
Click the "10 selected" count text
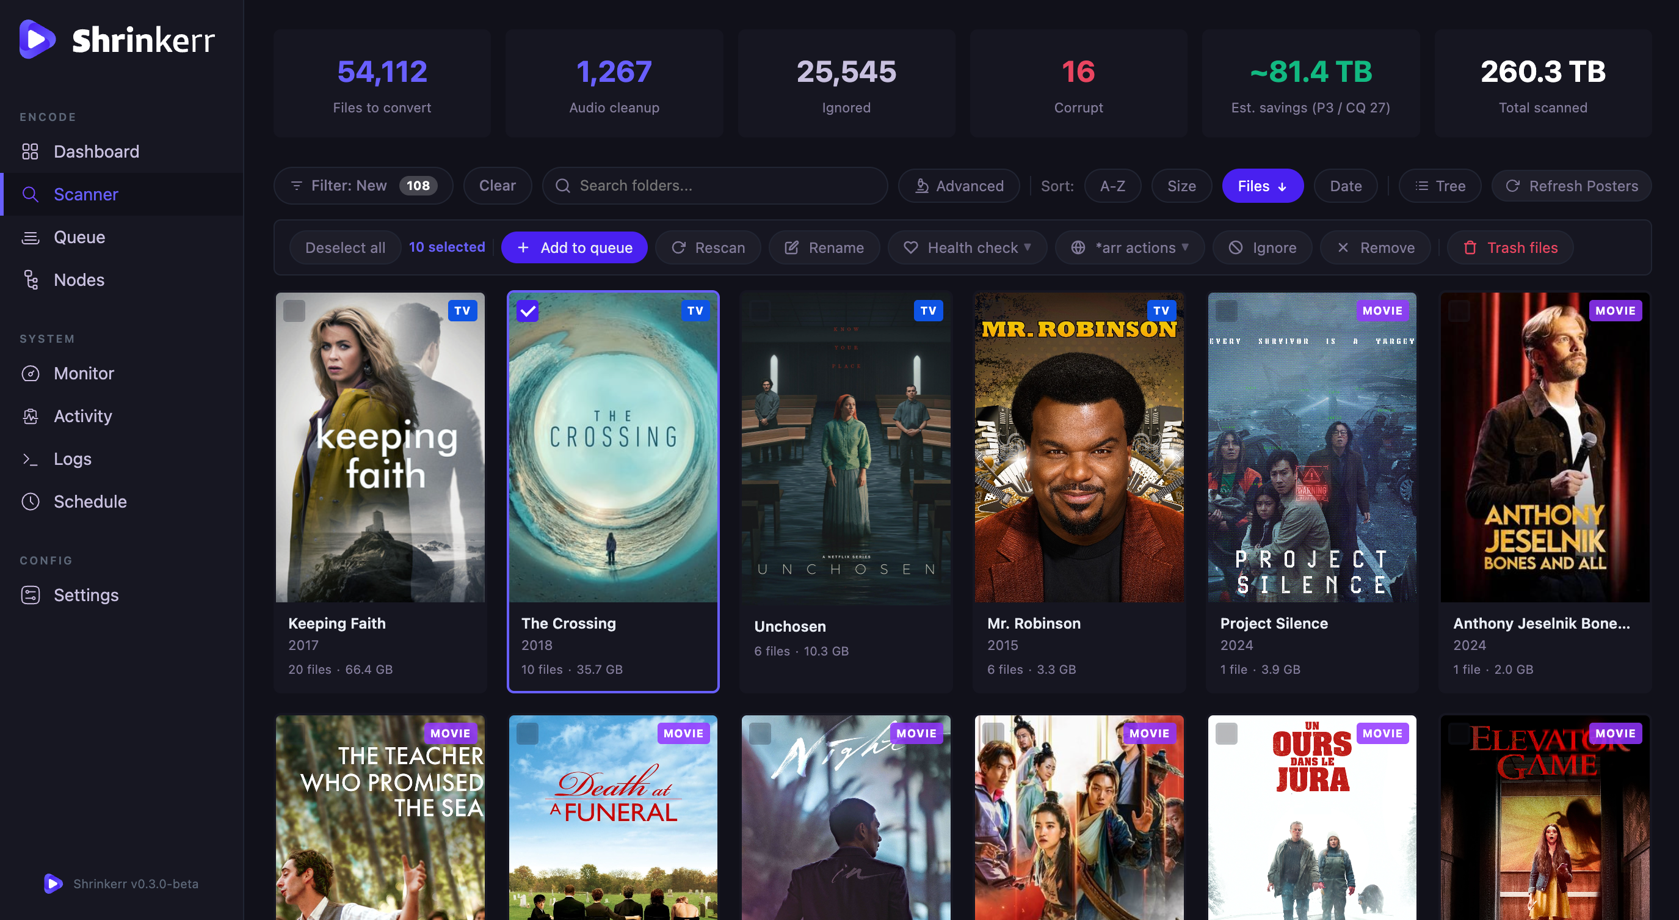pyautogui.click(x=447, y=247)
